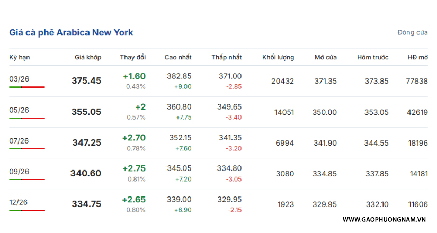This screenshot has width=437, height=233.
Task: Select the 14051 volume cell
Action: coord(283,112)
